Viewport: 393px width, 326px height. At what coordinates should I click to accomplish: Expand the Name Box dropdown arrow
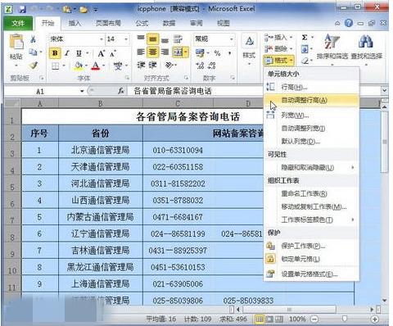pos(82,91)
